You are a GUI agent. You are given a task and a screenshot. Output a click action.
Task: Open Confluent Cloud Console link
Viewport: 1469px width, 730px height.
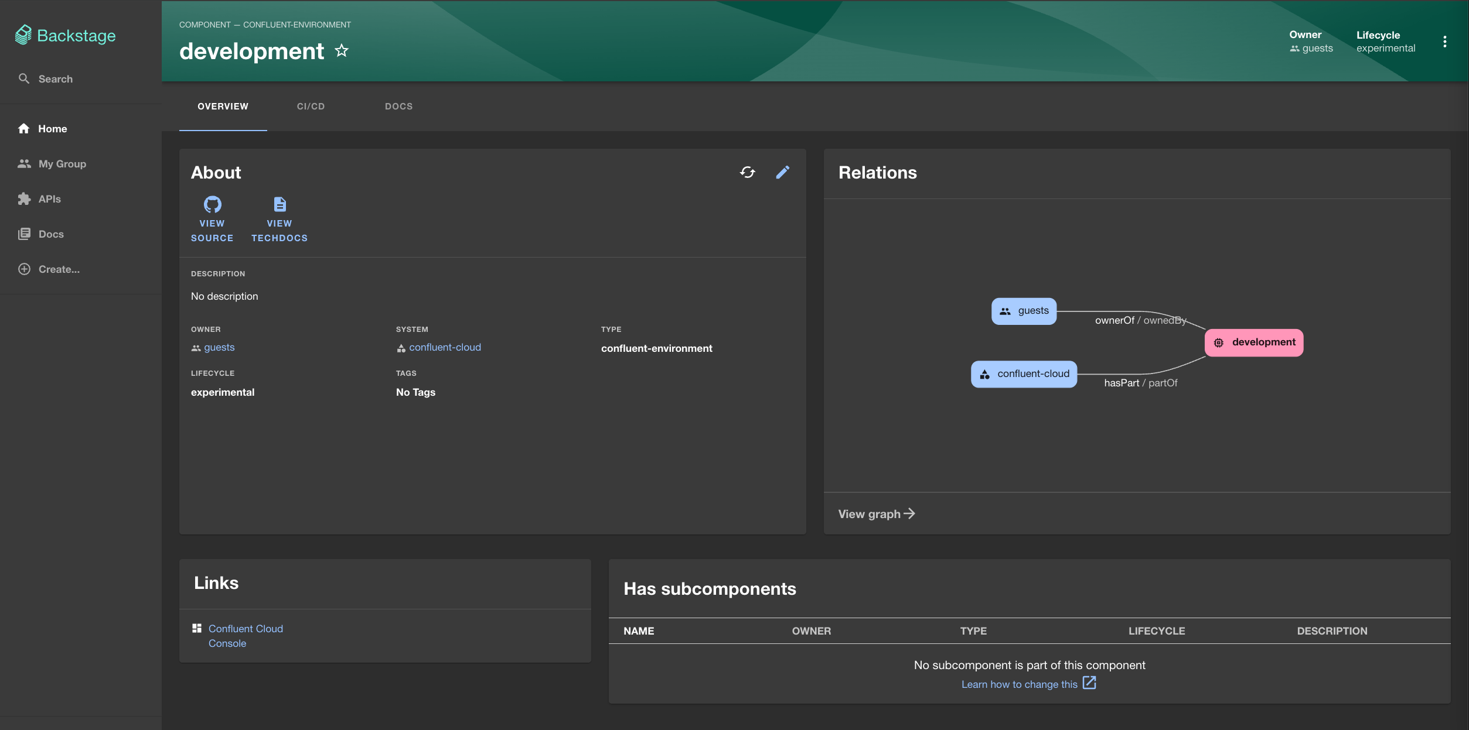[246, 636]
